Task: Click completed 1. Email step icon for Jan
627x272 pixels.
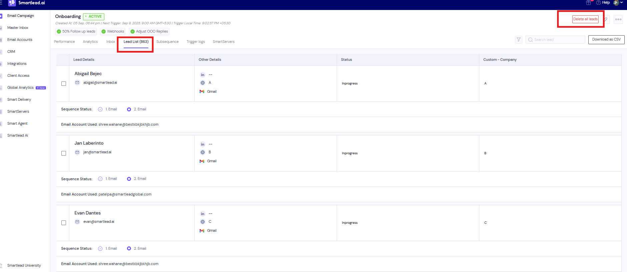Action: (x=100, y=179)
